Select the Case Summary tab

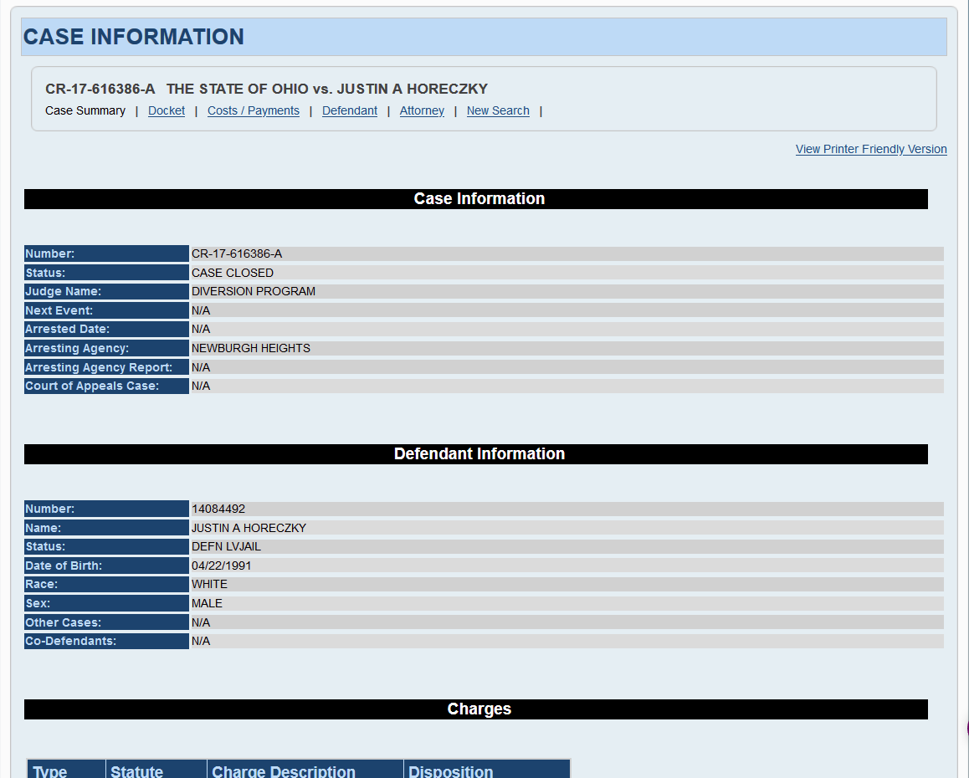85,110
